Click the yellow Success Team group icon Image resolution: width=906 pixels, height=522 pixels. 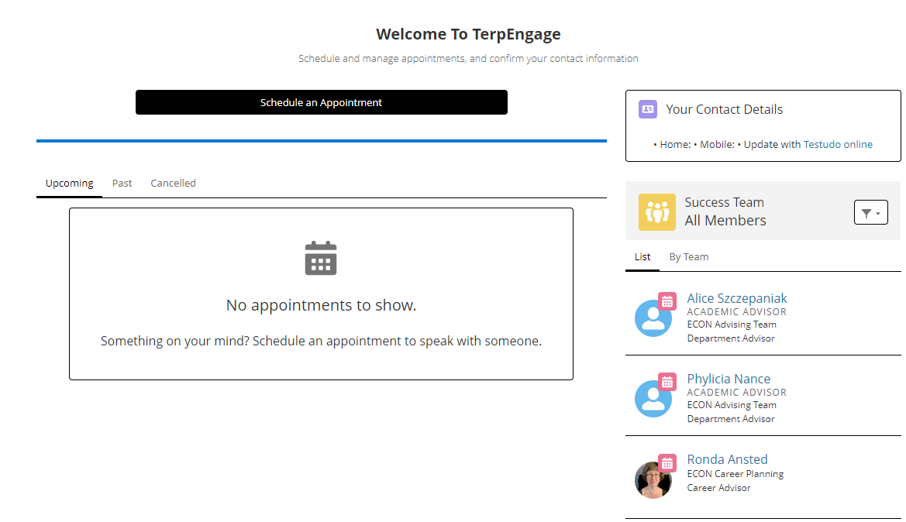pos(657,212)
